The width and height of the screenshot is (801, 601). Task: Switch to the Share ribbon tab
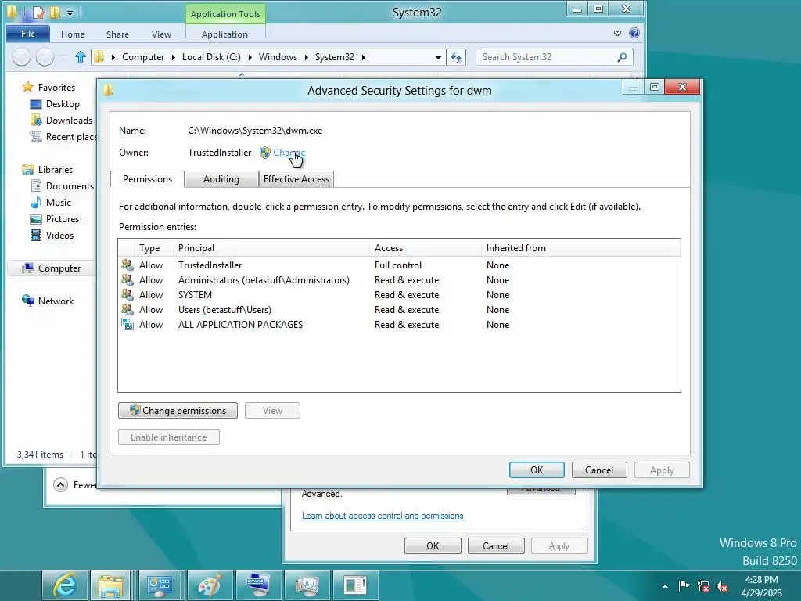click(117, 34)
